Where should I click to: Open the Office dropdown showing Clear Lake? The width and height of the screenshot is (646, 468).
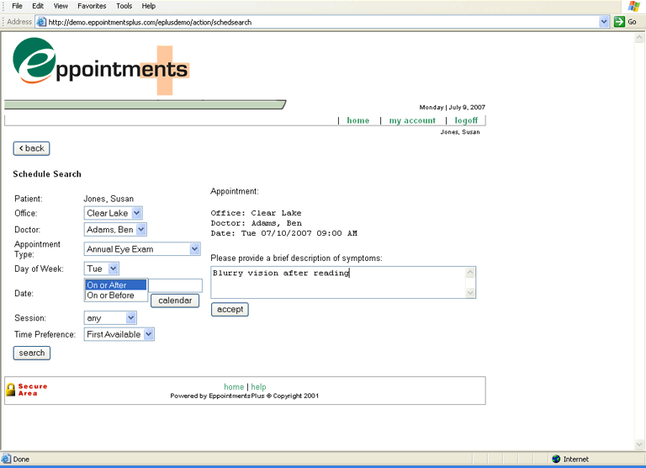114,214
